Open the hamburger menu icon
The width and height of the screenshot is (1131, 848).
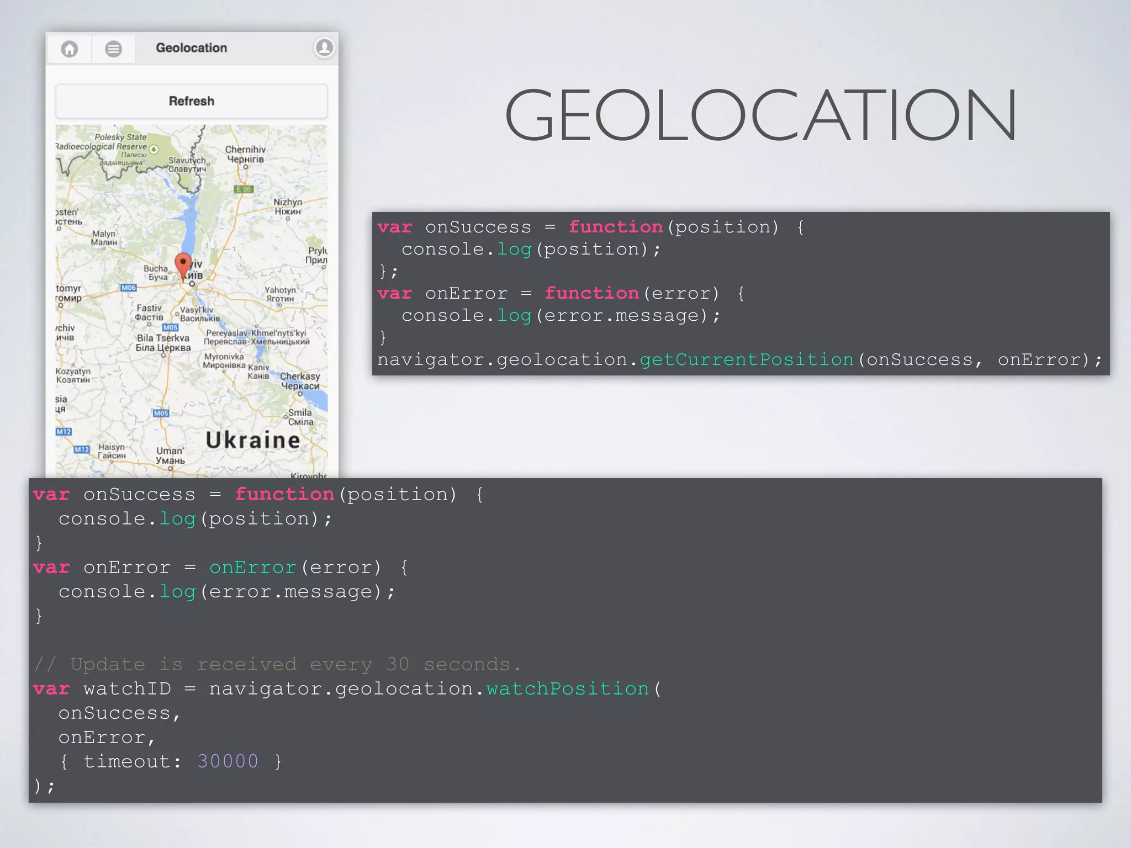(113, 49)
